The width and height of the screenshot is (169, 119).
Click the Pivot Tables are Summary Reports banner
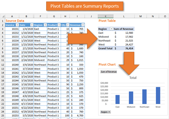(85, 6)
